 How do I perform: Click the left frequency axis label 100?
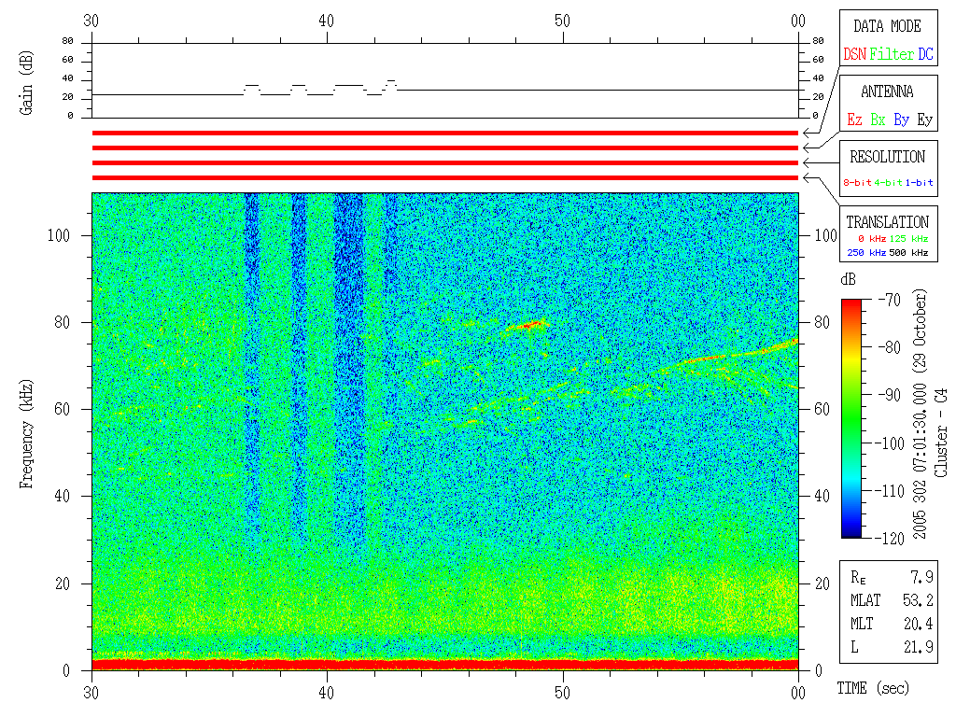coord(59,234)
